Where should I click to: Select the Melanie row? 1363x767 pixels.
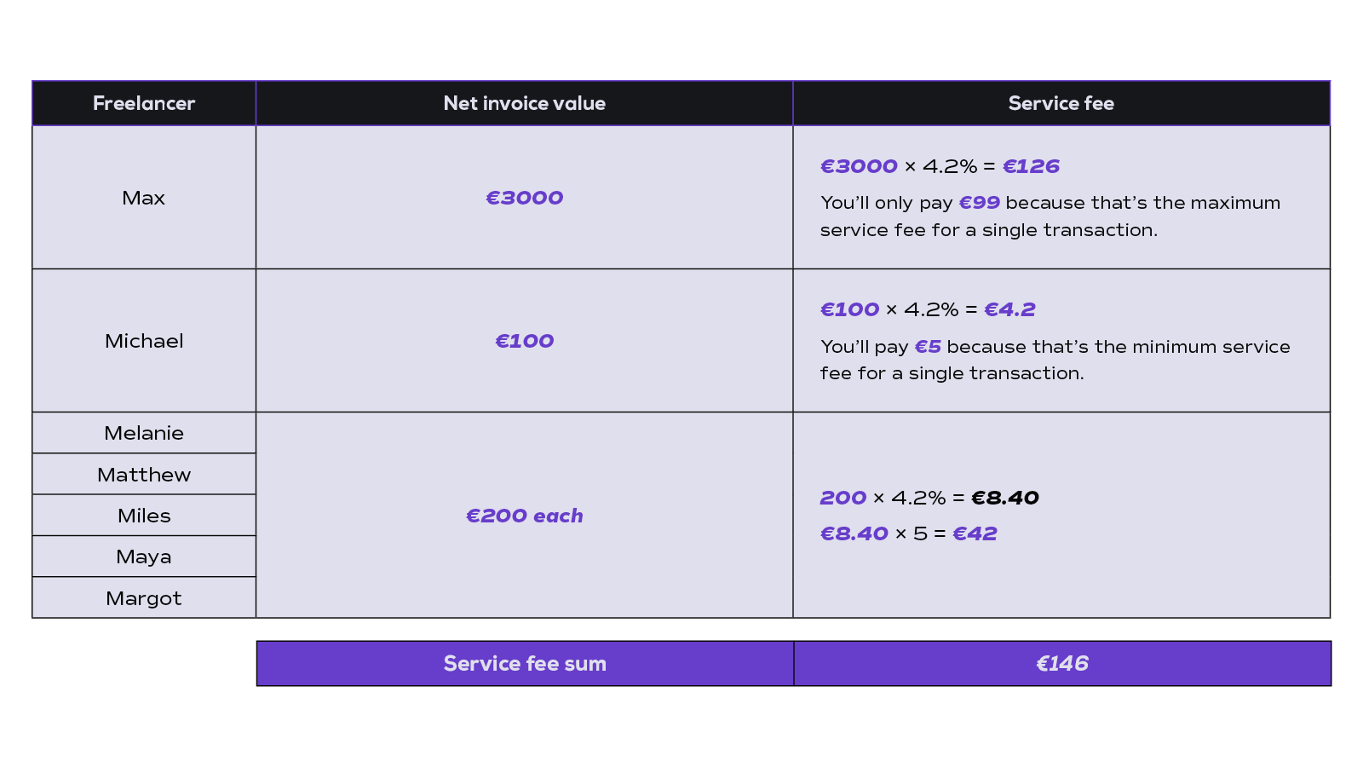144,433
